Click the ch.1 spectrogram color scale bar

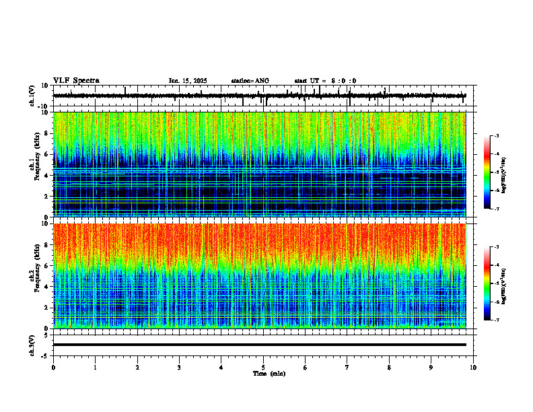pyautogui.click(x=487, y=172)
